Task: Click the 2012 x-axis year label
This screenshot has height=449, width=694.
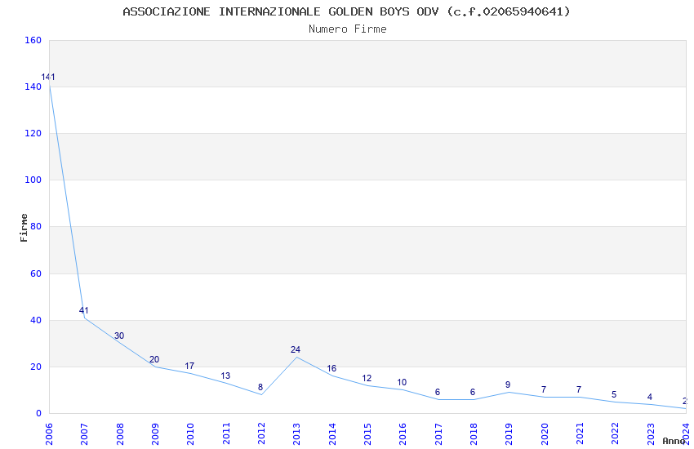Action: coord(261,433)
